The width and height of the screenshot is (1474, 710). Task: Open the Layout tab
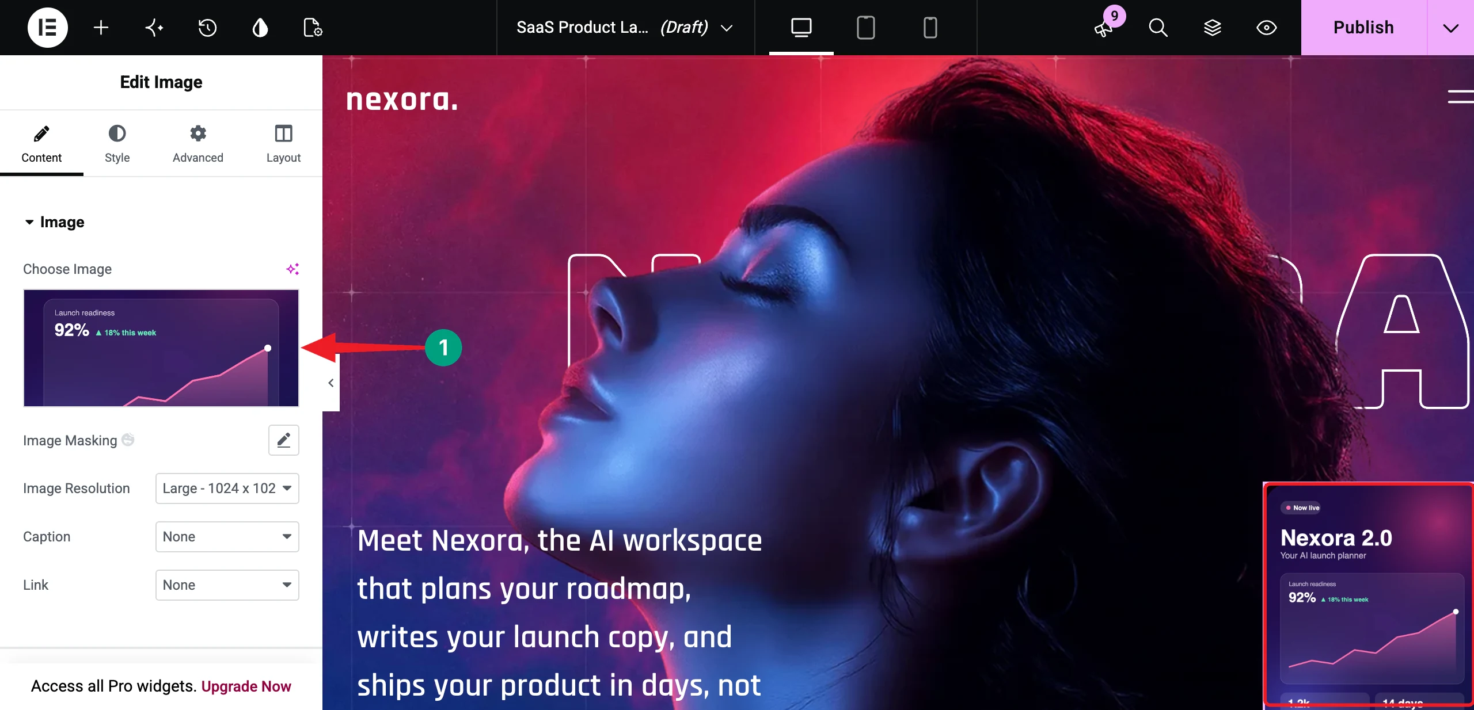[283, 144]
